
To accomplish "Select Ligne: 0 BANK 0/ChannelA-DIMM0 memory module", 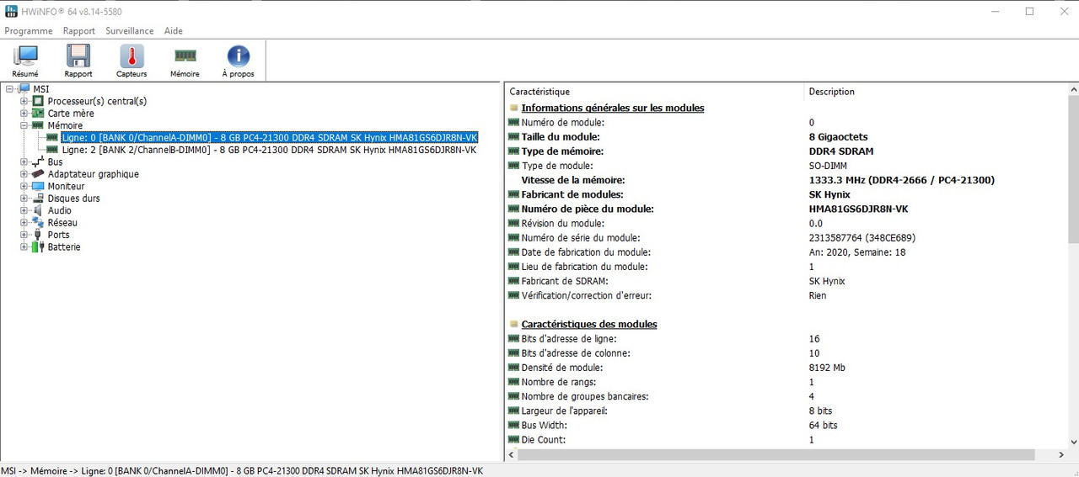I will tap(270, 137).
